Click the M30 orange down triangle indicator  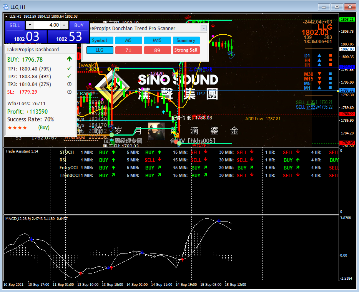point(319,74)
